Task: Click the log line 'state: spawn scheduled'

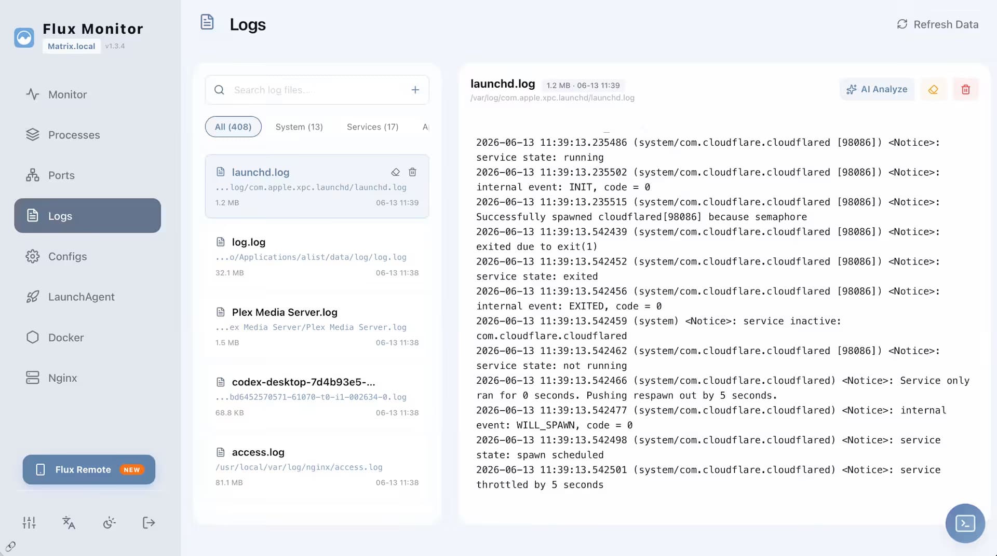Action: (x=540, y=455)
